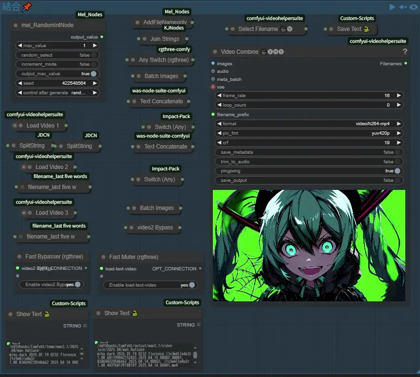Click the film camera icon on Video Combine title
The image size is (420, 377).
[264, 52]
